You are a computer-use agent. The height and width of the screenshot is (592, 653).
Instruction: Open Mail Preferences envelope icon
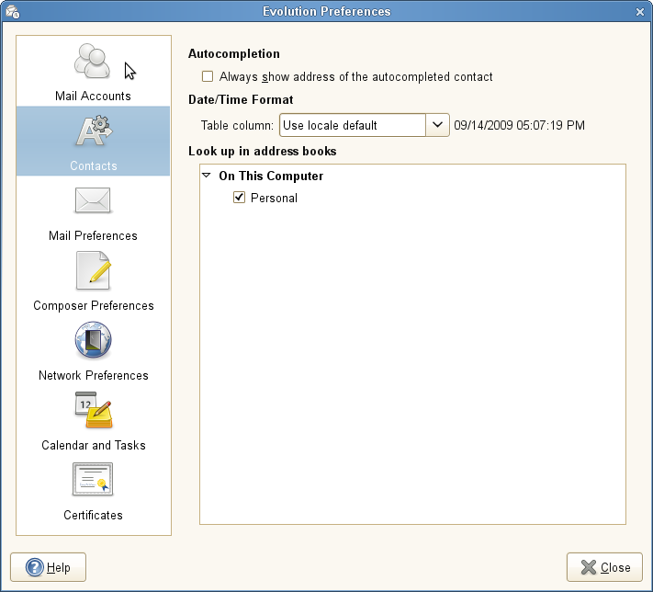click(x=93, y=200)
